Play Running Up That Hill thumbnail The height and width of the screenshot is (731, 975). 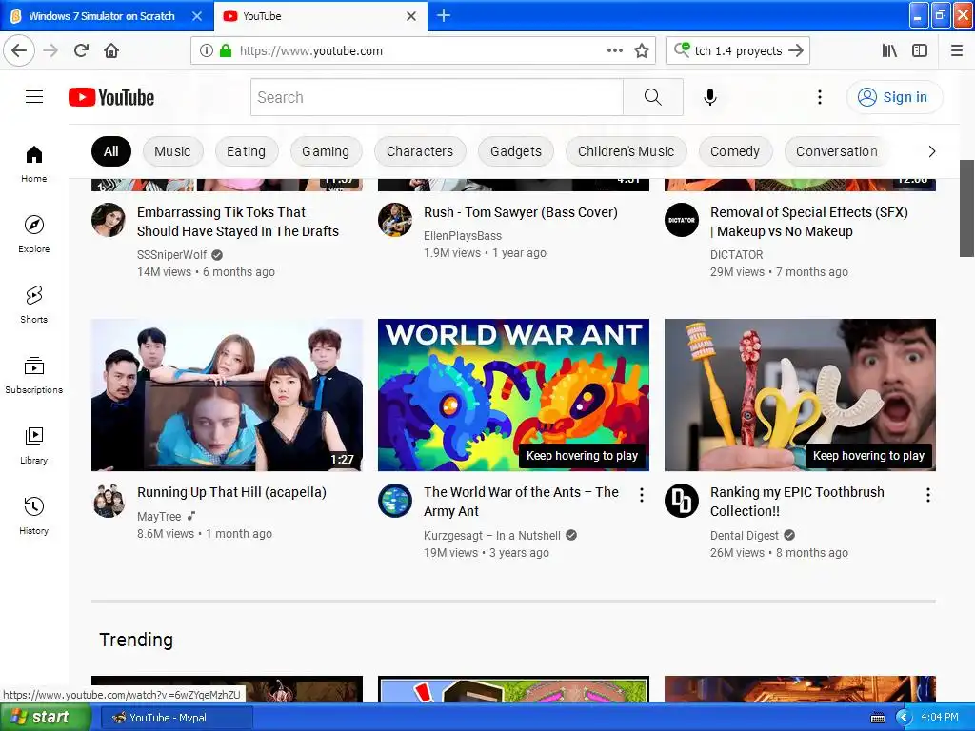(x=227, y=395)
